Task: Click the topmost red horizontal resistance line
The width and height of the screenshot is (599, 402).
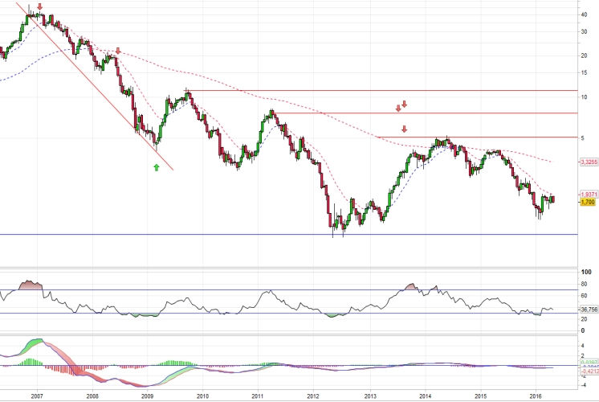Action: (385, 91)
